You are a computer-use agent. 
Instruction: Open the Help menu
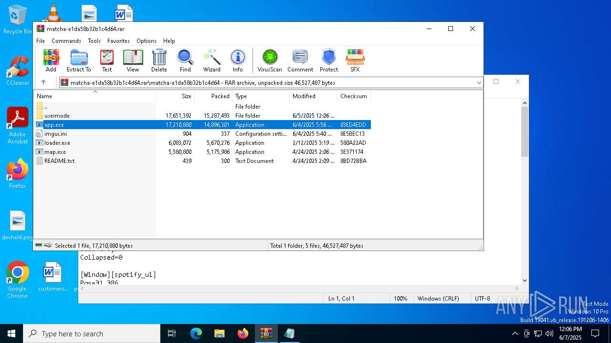[x=169, y=41]
